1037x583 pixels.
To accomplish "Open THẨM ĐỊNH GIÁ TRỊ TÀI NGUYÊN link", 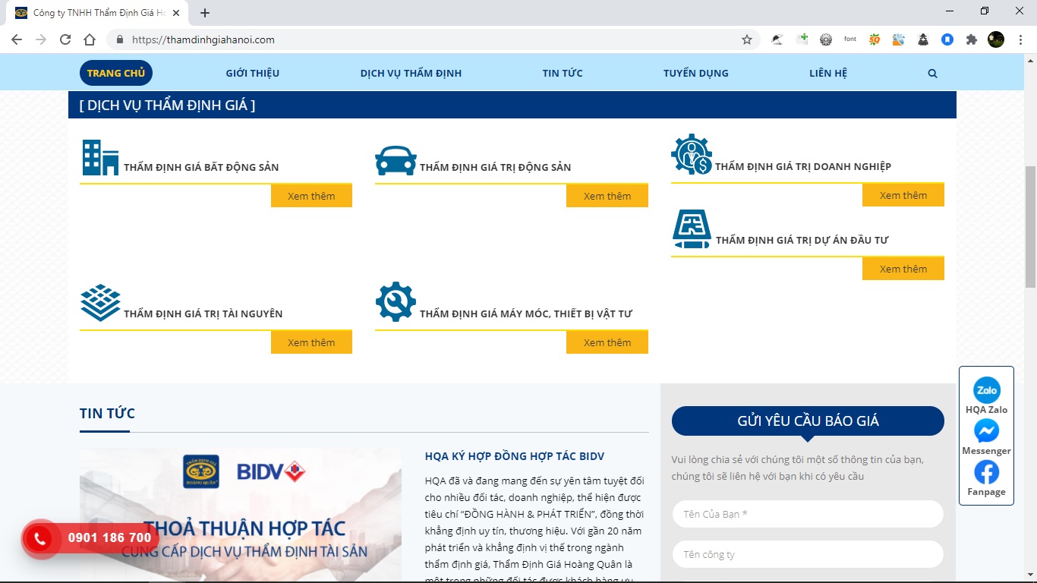I will tap(203, 314).
